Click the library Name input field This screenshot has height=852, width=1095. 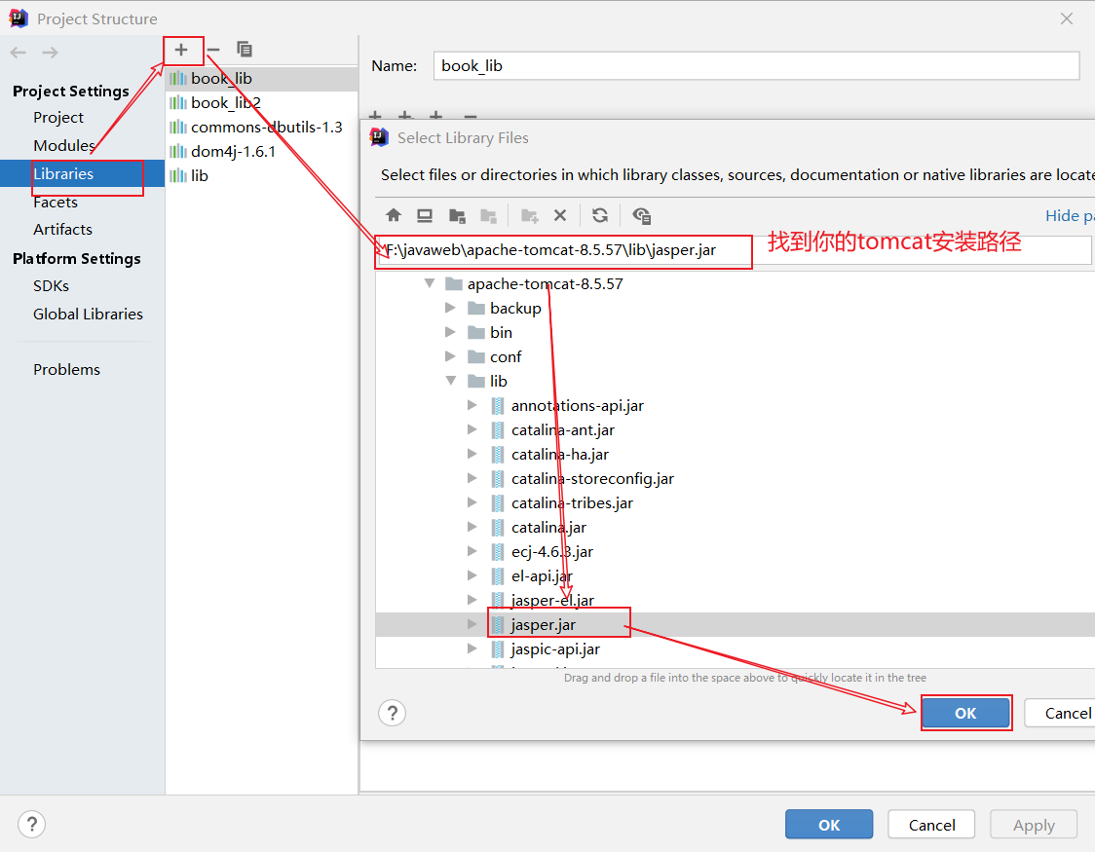pos(756,65)
